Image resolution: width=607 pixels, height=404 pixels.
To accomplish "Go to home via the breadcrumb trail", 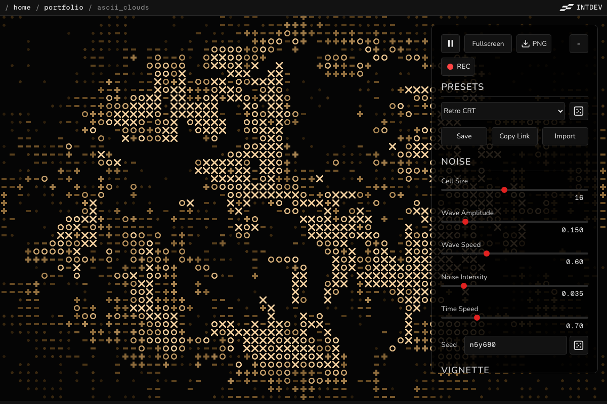I will 22,7.
